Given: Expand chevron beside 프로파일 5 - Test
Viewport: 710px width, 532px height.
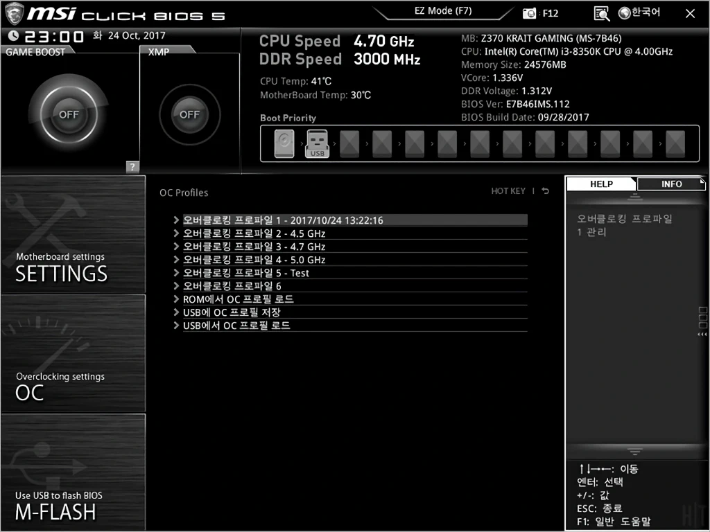Looking at the screenshot, I should coord(176,272).
